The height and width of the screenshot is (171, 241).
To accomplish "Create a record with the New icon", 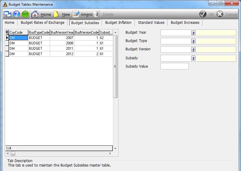I will [56, 14].
